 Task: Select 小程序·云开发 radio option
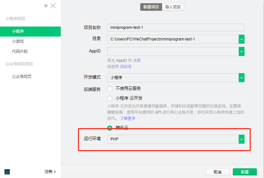coord(110,98)
